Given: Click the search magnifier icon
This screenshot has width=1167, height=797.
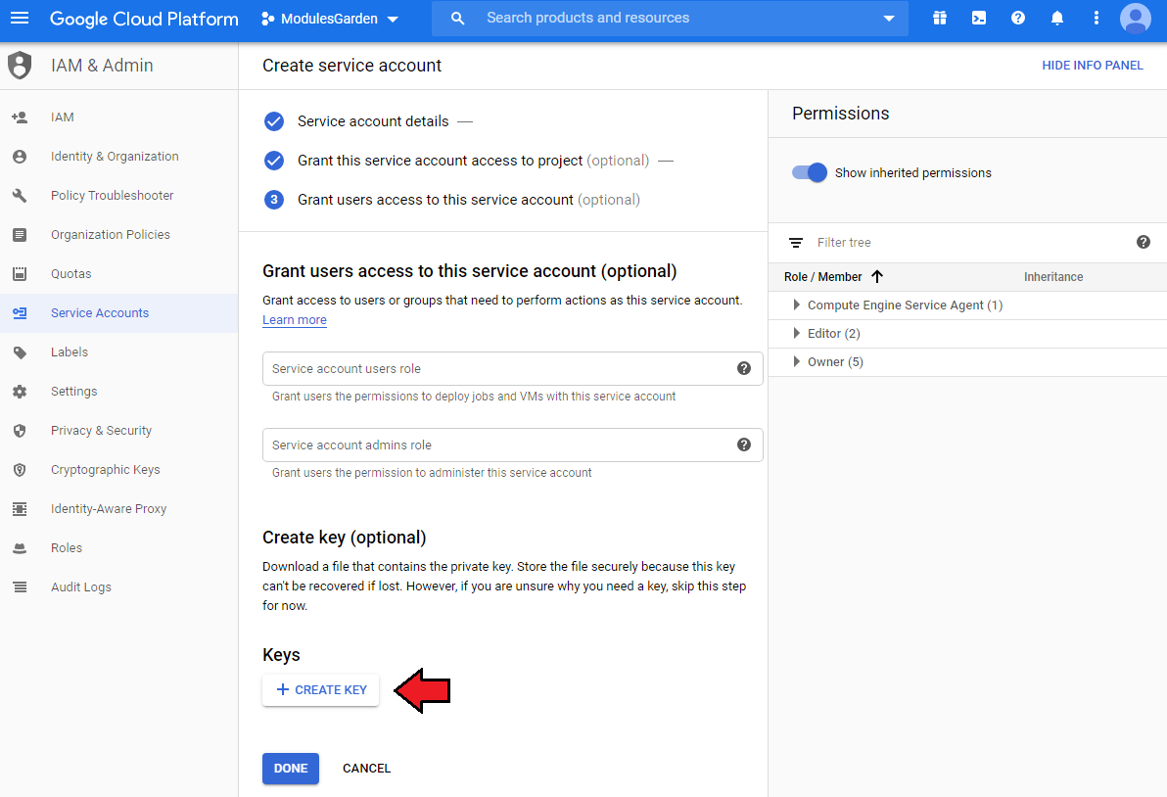Looking at the screenshot, I should [x=458, y=18].
